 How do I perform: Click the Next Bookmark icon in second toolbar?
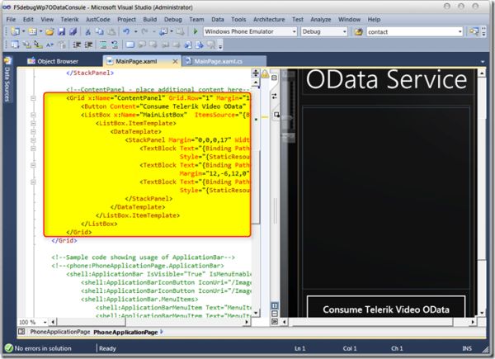[x=153, y=45]
